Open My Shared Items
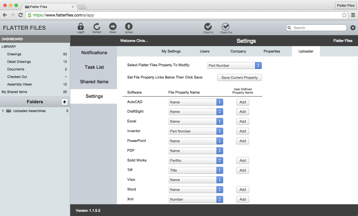 pos(35,92)
